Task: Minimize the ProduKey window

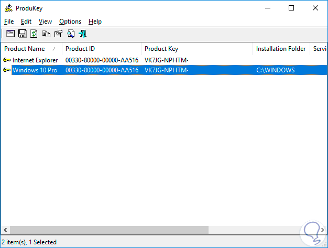Action: pos(268,8)
